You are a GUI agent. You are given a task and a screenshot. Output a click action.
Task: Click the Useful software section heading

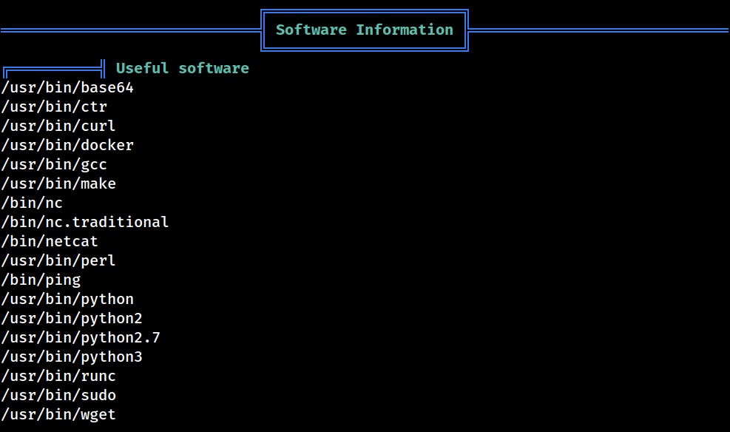pyautogui.click(x=182, y=69)
